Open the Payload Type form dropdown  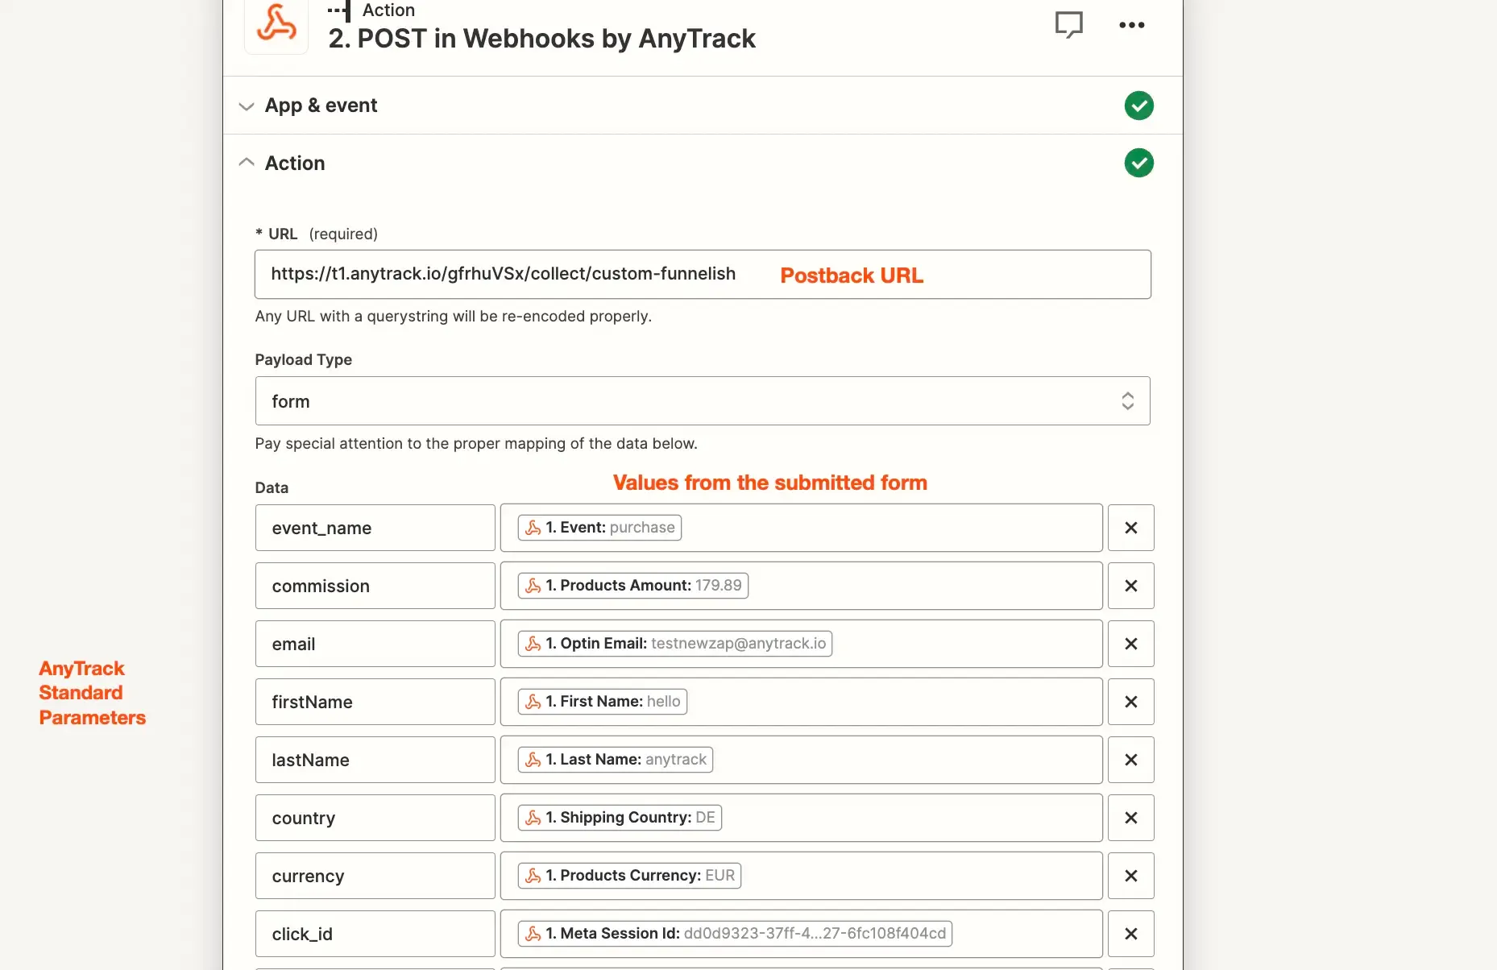[703, 401]
